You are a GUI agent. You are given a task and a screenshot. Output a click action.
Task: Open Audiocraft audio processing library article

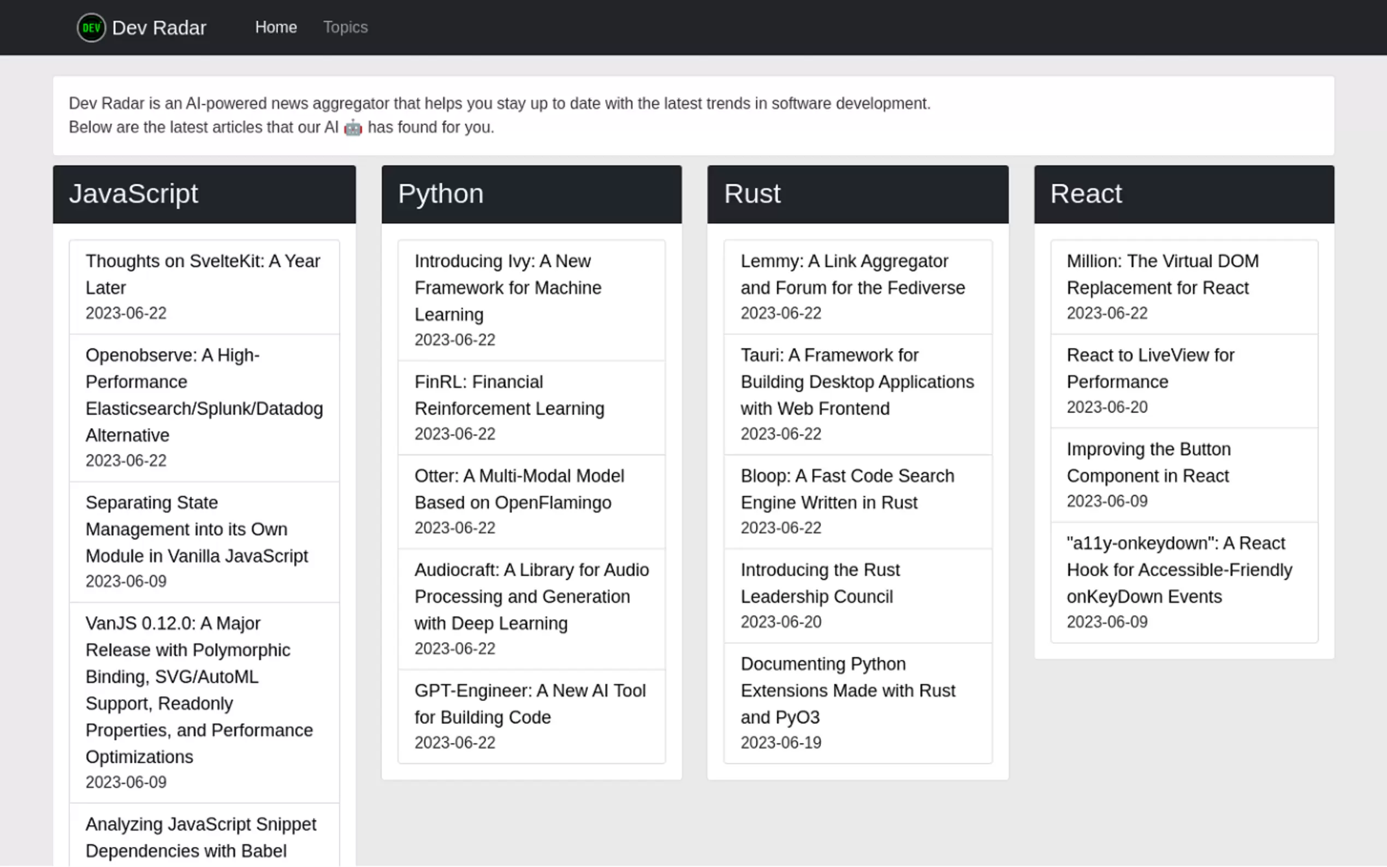531,596
